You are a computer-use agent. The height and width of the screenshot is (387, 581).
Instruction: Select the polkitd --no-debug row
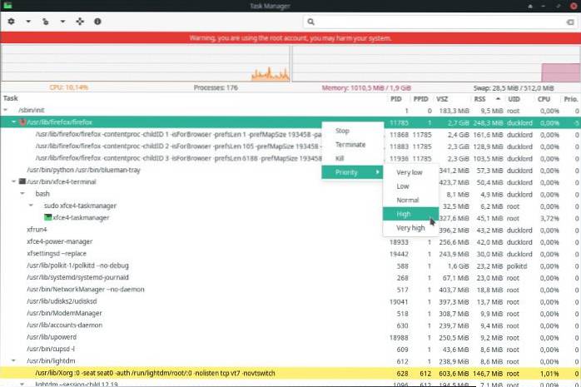(x=290, y=265)
